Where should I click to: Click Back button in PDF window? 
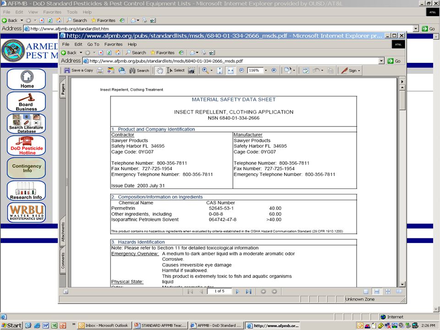(x=69, y=52)
